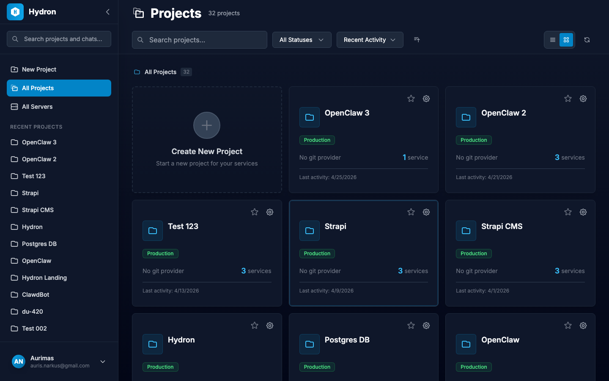Open settings for Test 123 card
This screenshot has width=609, height=381.
click(x=270, y=212)
